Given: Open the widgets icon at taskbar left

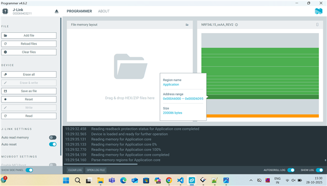Looking at the screenshot, I should [x=4, y=179].
